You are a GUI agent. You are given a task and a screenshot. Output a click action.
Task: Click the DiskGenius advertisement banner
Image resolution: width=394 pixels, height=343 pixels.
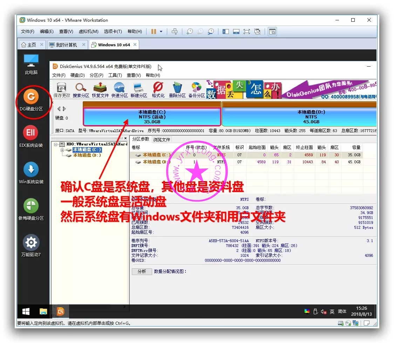coord(292,89)
